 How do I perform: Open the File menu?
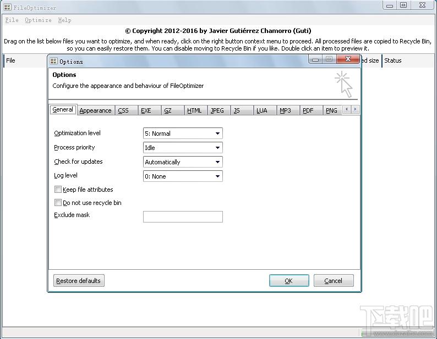12,20
